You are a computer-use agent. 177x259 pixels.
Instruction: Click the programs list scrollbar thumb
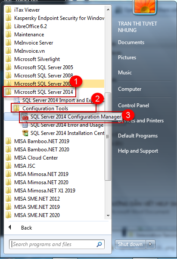coord(108,137)
